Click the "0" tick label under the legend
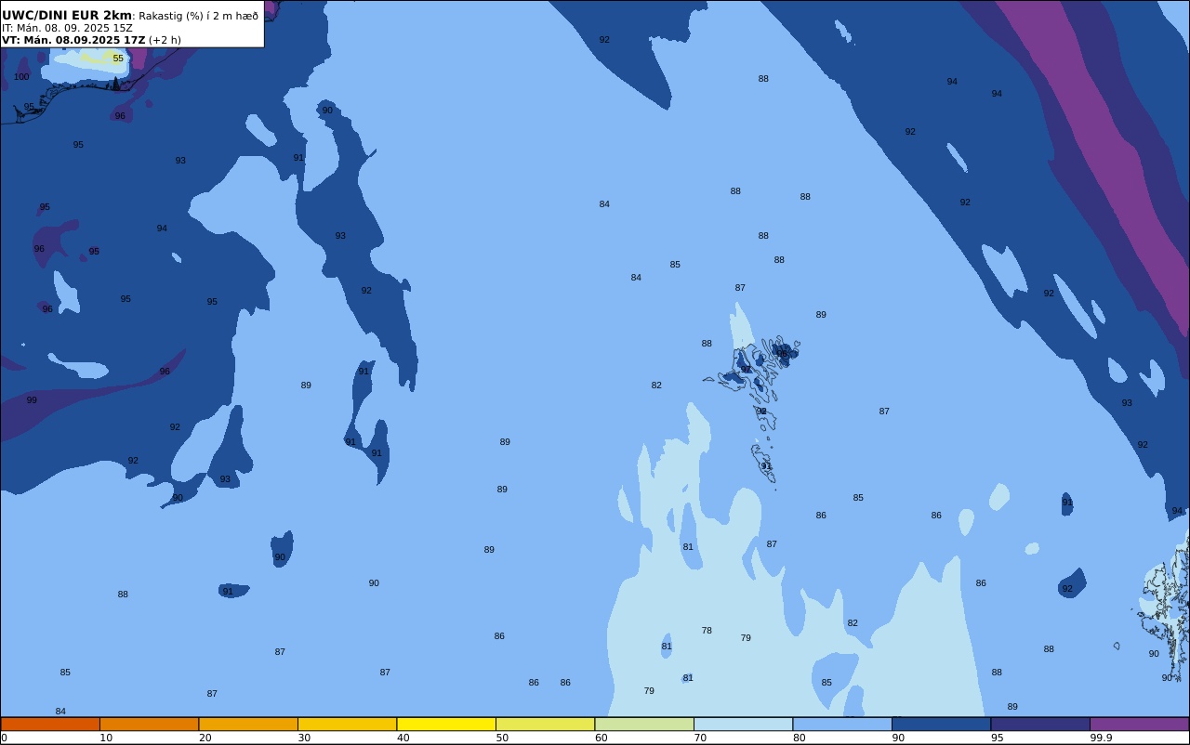 tap(4, 738)
